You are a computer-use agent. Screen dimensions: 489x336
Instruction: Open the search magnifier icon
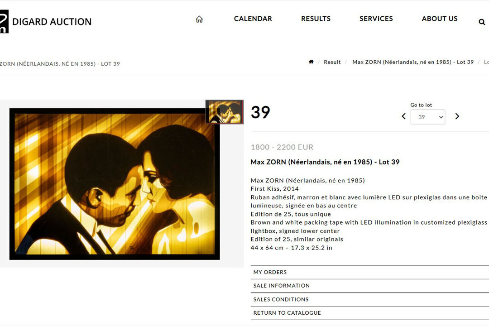point(482,22)
